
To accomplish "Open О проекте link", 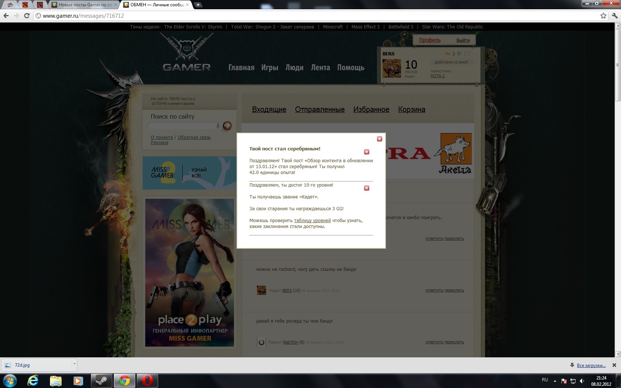I will 162,137.
